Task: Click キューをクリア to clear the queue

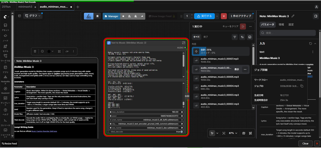Action: (x=230, y=26)
